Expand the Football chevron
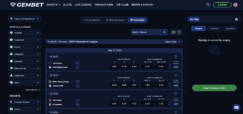Image resolution: width=243 pixels, height=114 pixels. coord(38,33)
